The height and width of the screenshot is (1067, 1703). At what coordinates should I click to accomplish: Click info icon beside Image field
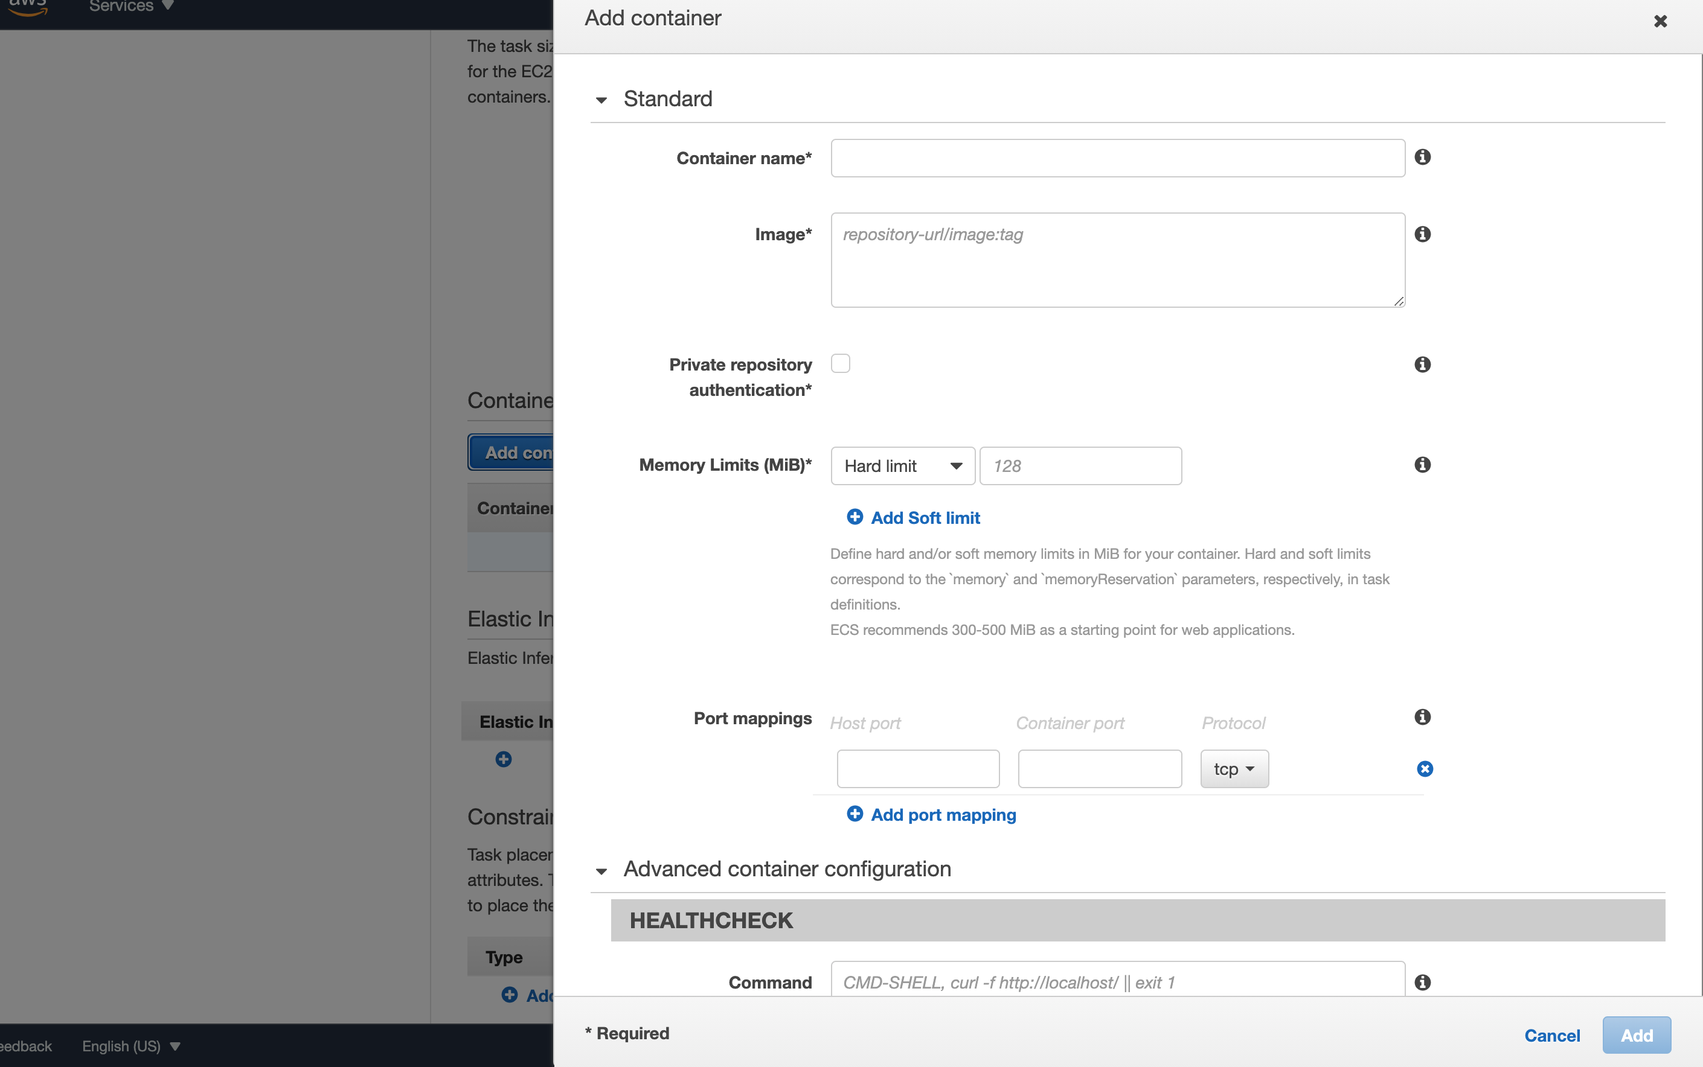(x=1422, y=234)
